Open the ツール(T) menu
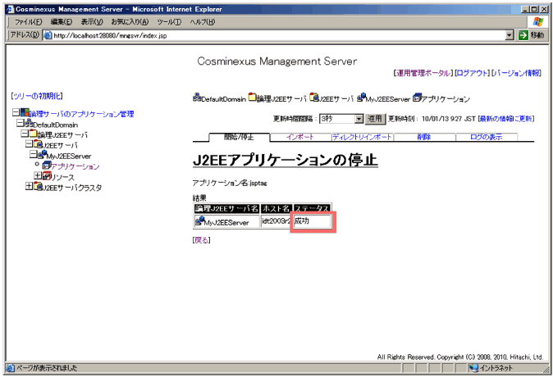 [169, 22]
